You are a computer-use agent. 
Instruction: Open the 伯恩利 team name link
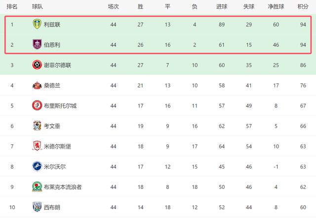pos(53,44)
